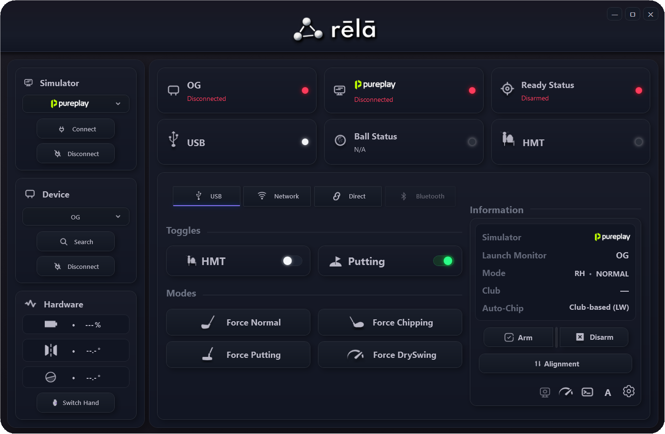
Task: Click the USB white status indicator dot
Action: 305,142
